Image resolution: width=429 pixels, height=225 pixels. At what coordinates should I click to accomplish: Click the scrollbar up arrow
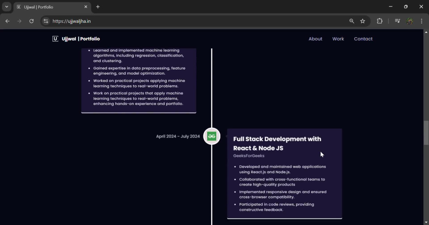click(426, 32)
